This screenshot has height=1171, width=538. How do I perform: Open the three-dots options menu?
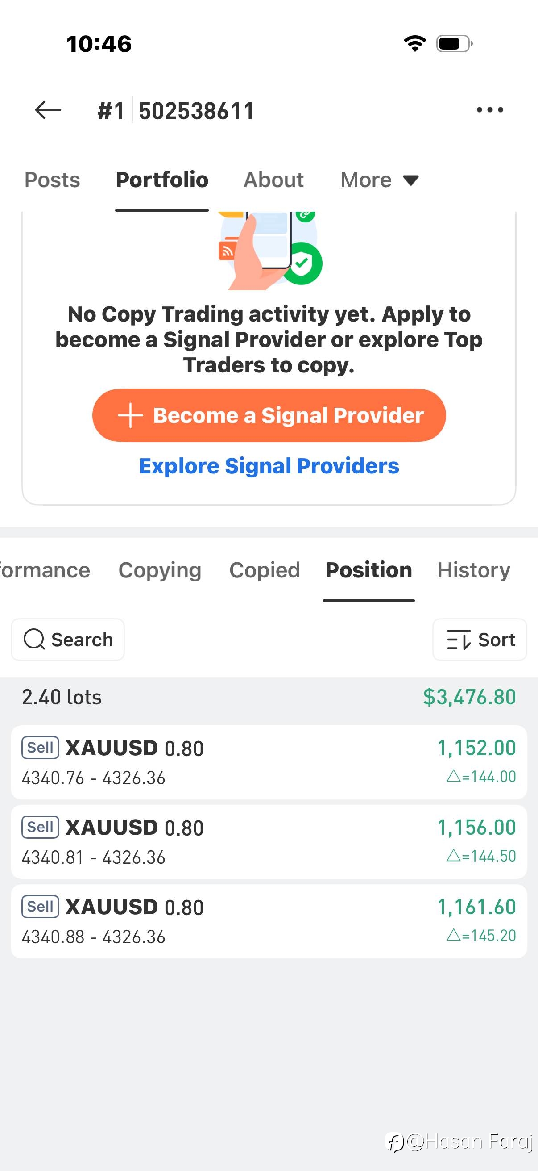tap(489, 110)
